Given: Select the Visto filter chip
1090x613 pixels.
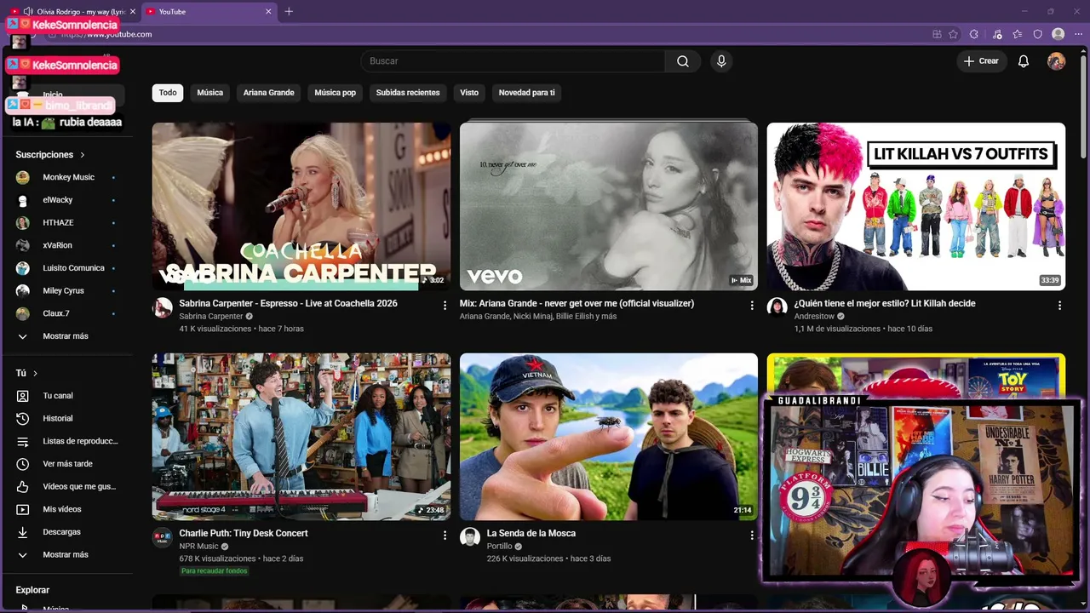Looking at the screenshot, I should pyautogui.click(x=469, y=93).
